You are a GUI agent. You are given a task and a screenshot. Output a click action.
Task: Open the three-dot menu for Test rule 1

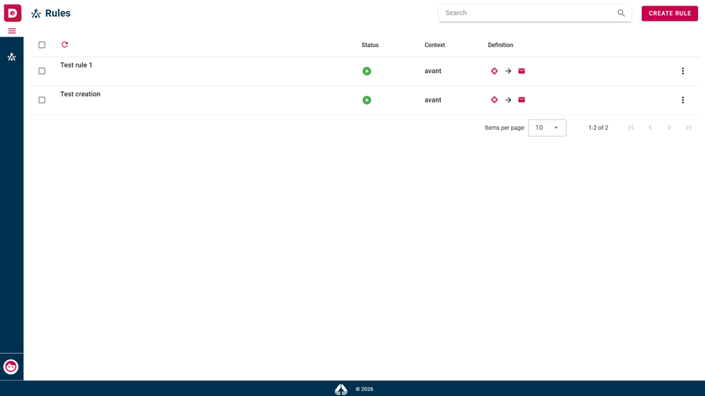[x=683, y=71]
